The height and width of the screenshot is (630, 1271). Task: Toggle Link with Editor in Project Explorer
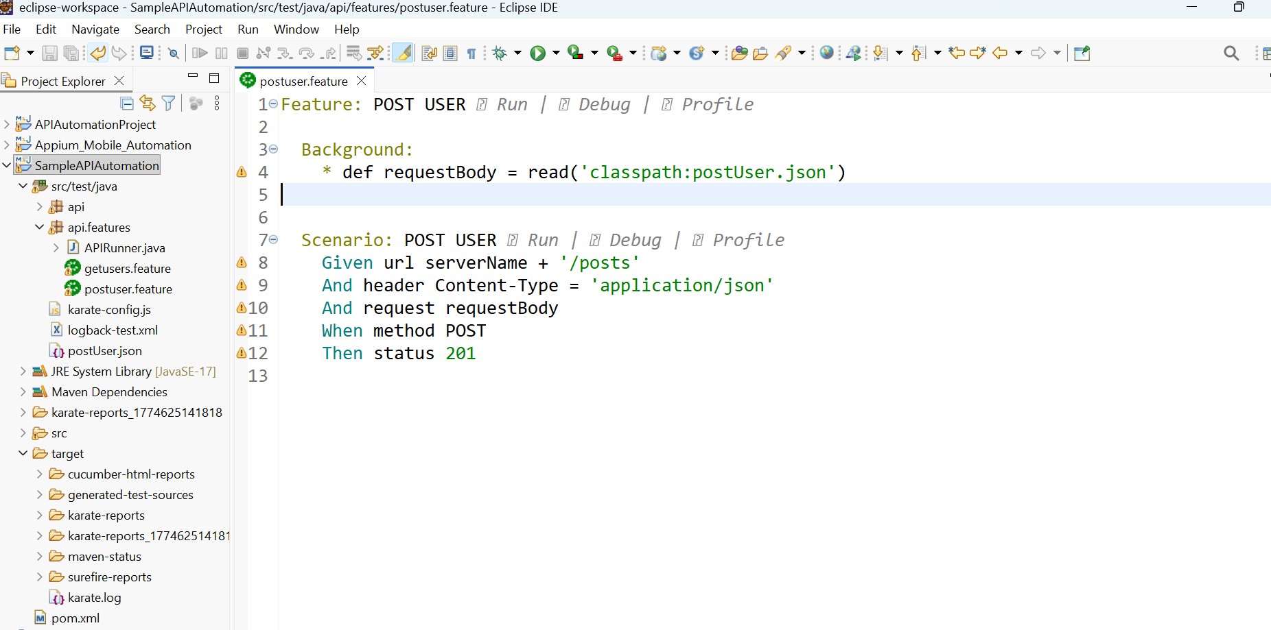pos(148,103)
